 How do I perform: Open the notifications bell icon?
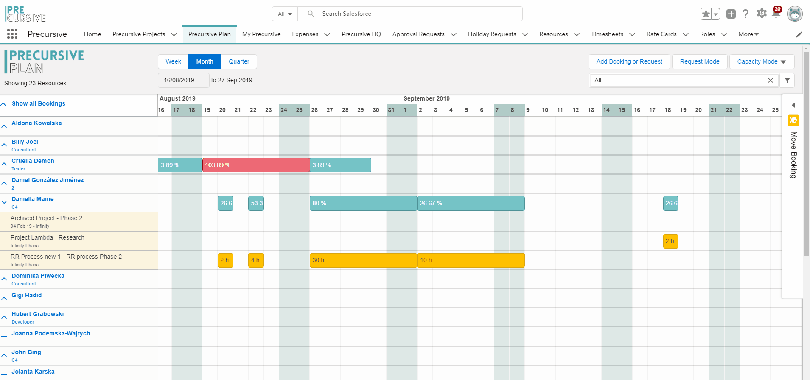[x=776, y=13]
